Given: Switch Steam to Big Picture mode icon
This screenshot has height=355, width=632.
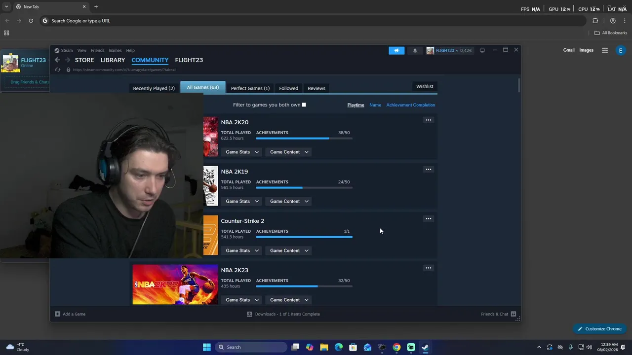Looking at the screenshot, I should coord(482,50).
